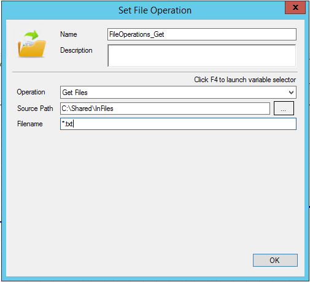Click the folder icon with green arrow
This screenshot has height=282, width=310.
point(31,44)
